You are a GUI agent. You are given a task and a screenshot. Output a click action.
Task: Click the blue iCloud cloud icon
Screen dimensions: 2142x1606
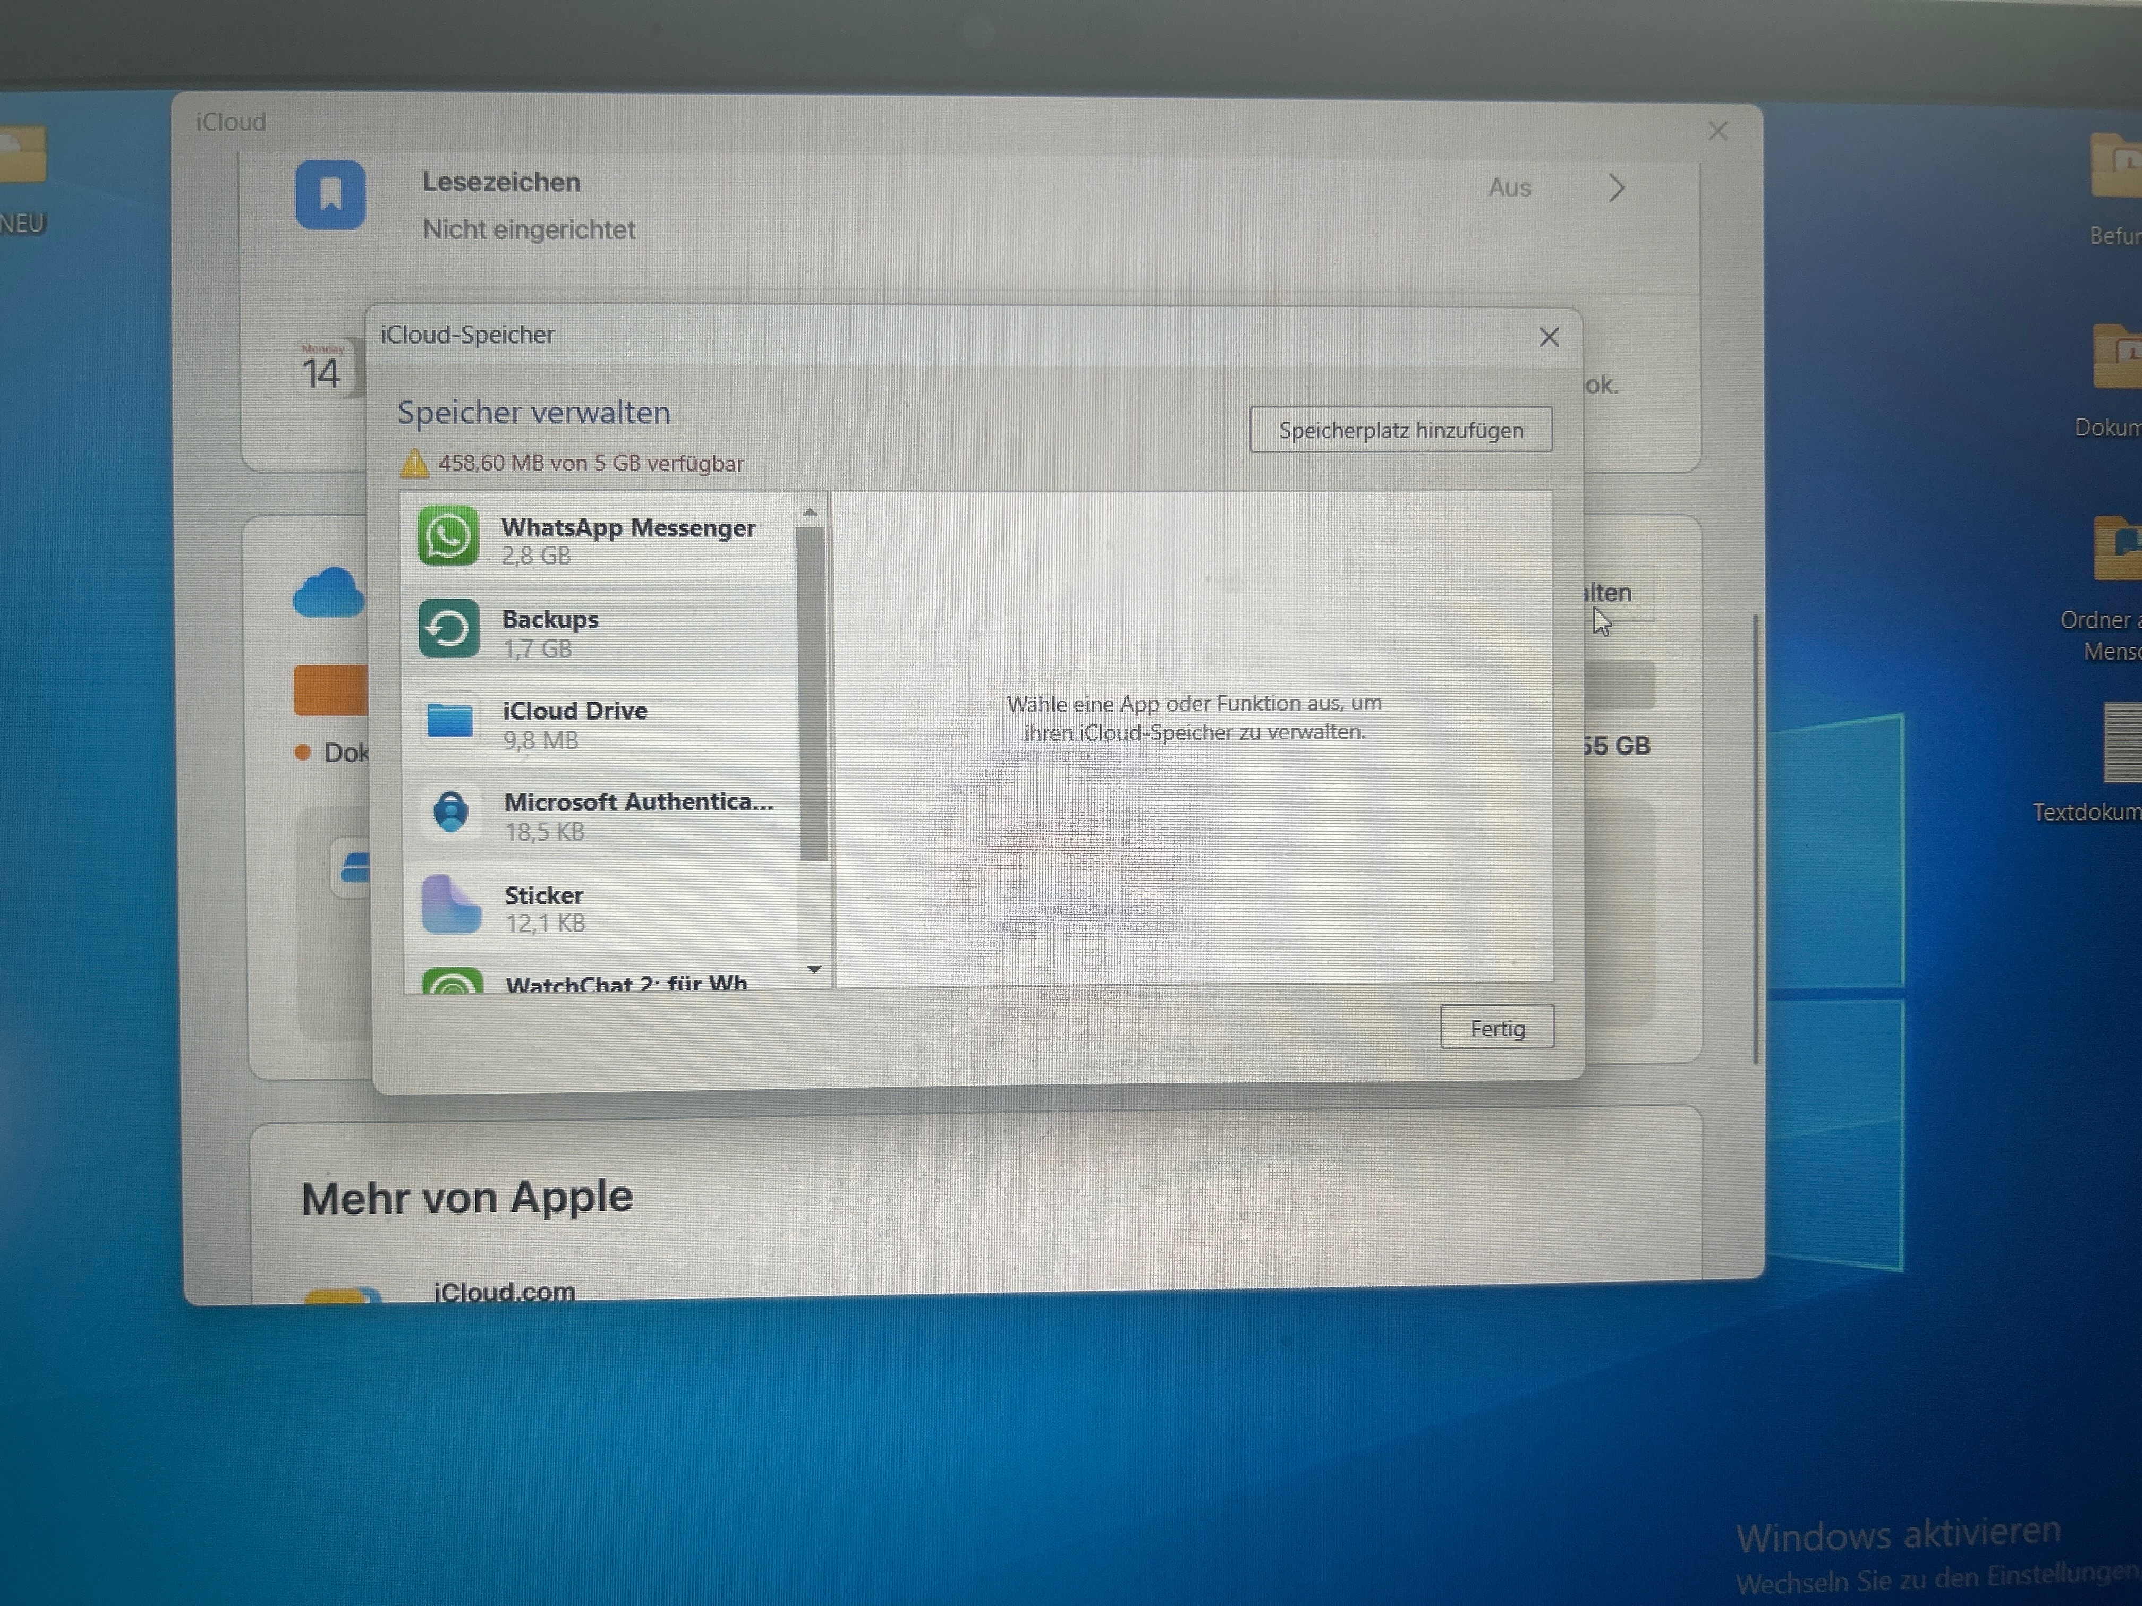tap(329, 593)
